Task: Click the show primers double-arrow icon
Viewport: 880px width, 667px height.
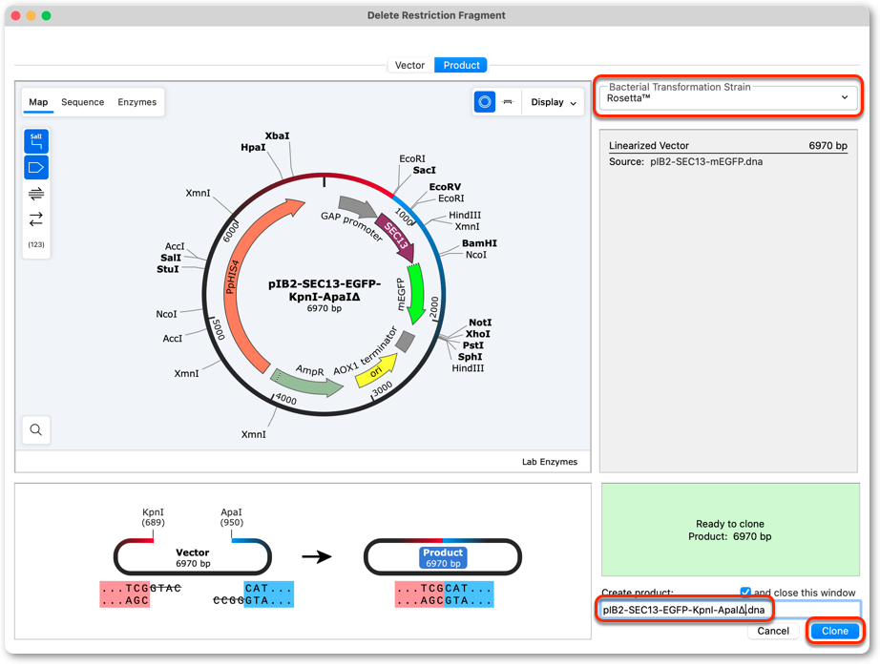Action: 36,194
